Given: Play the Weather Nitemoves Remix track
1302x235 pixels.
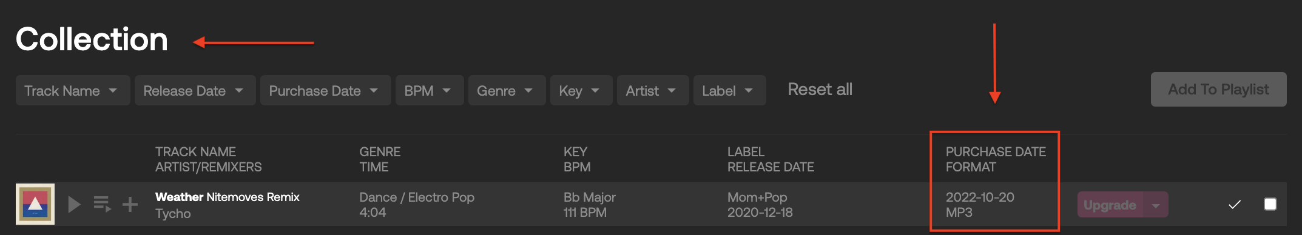Looking at the screenshot, I should 75,205.
